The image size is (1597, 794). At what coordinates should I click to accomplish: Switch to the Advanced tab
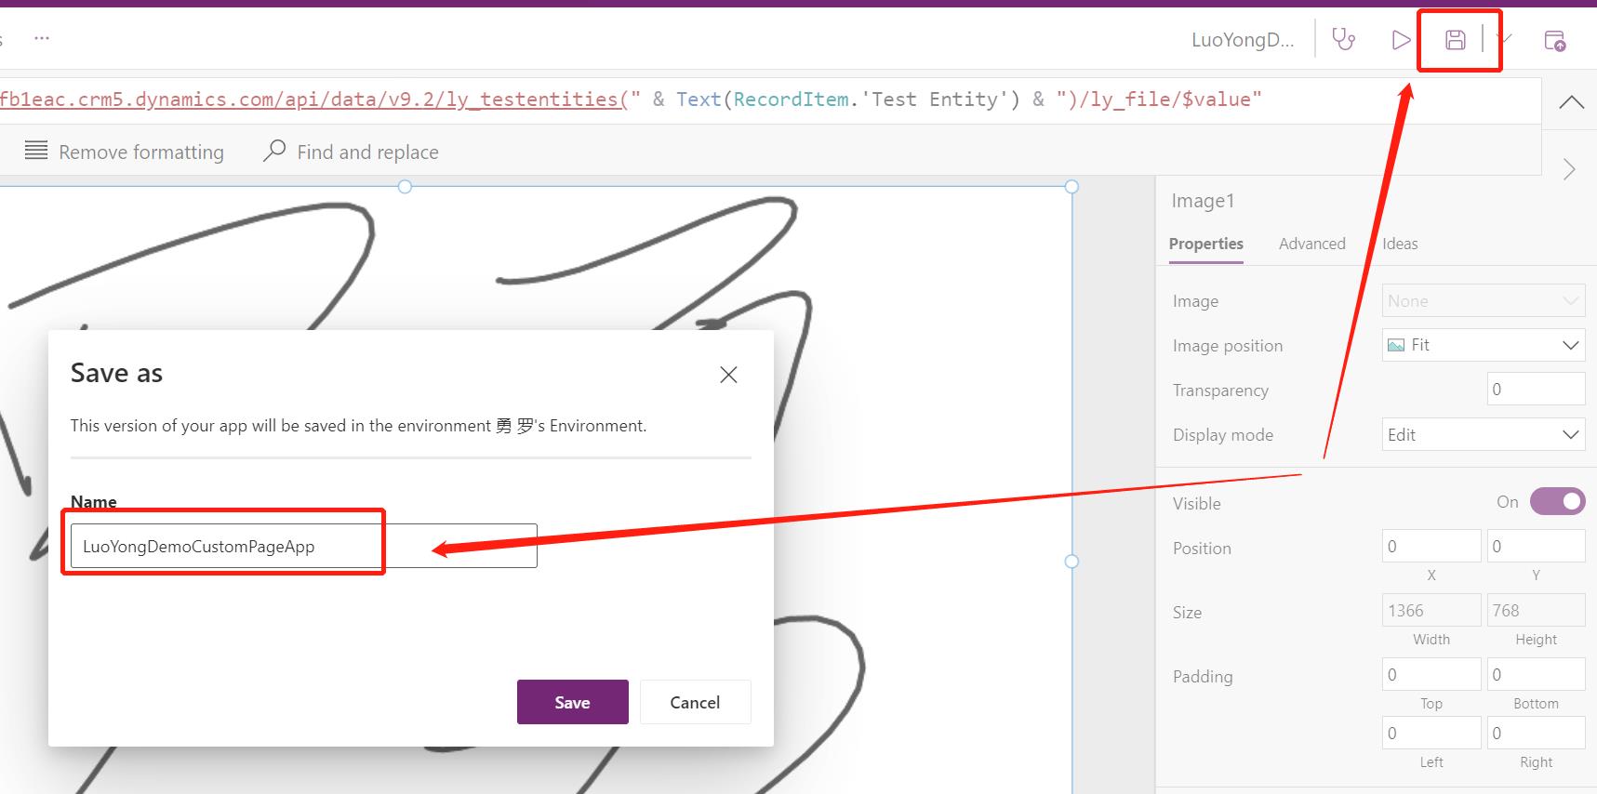pyautogui.click(x=1311, y=244)
